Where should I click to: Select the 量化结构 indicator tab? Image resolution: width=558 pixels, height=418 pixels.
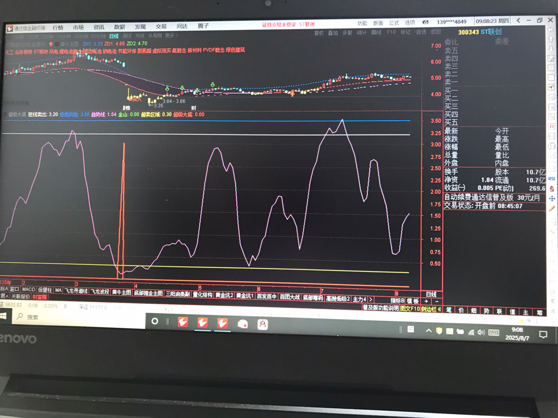(203, 294)
